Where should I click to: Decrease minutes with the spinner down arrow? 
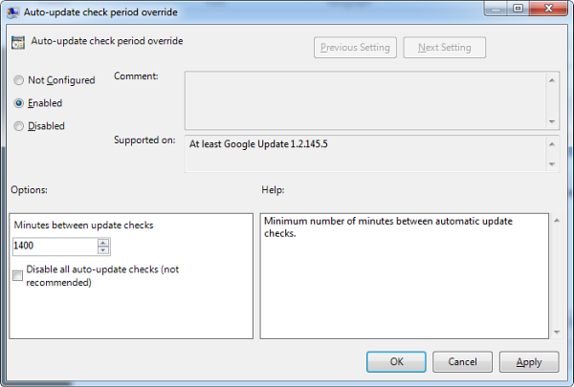[x=103, y=251]
